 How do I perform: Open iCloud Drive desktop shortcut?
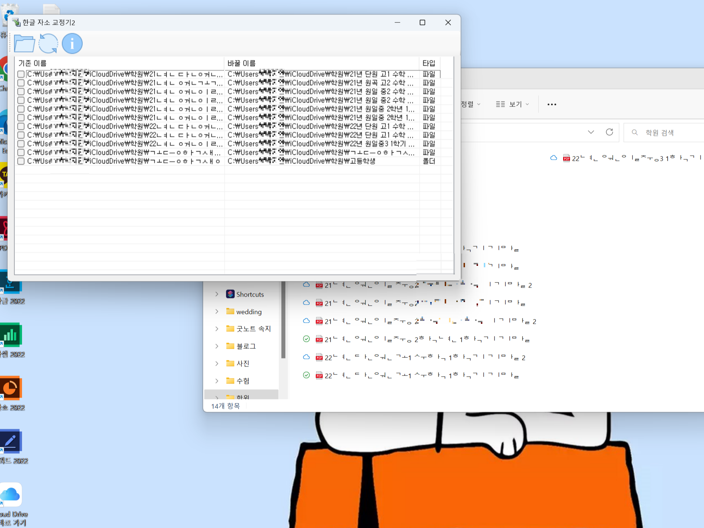coord(11,495)
